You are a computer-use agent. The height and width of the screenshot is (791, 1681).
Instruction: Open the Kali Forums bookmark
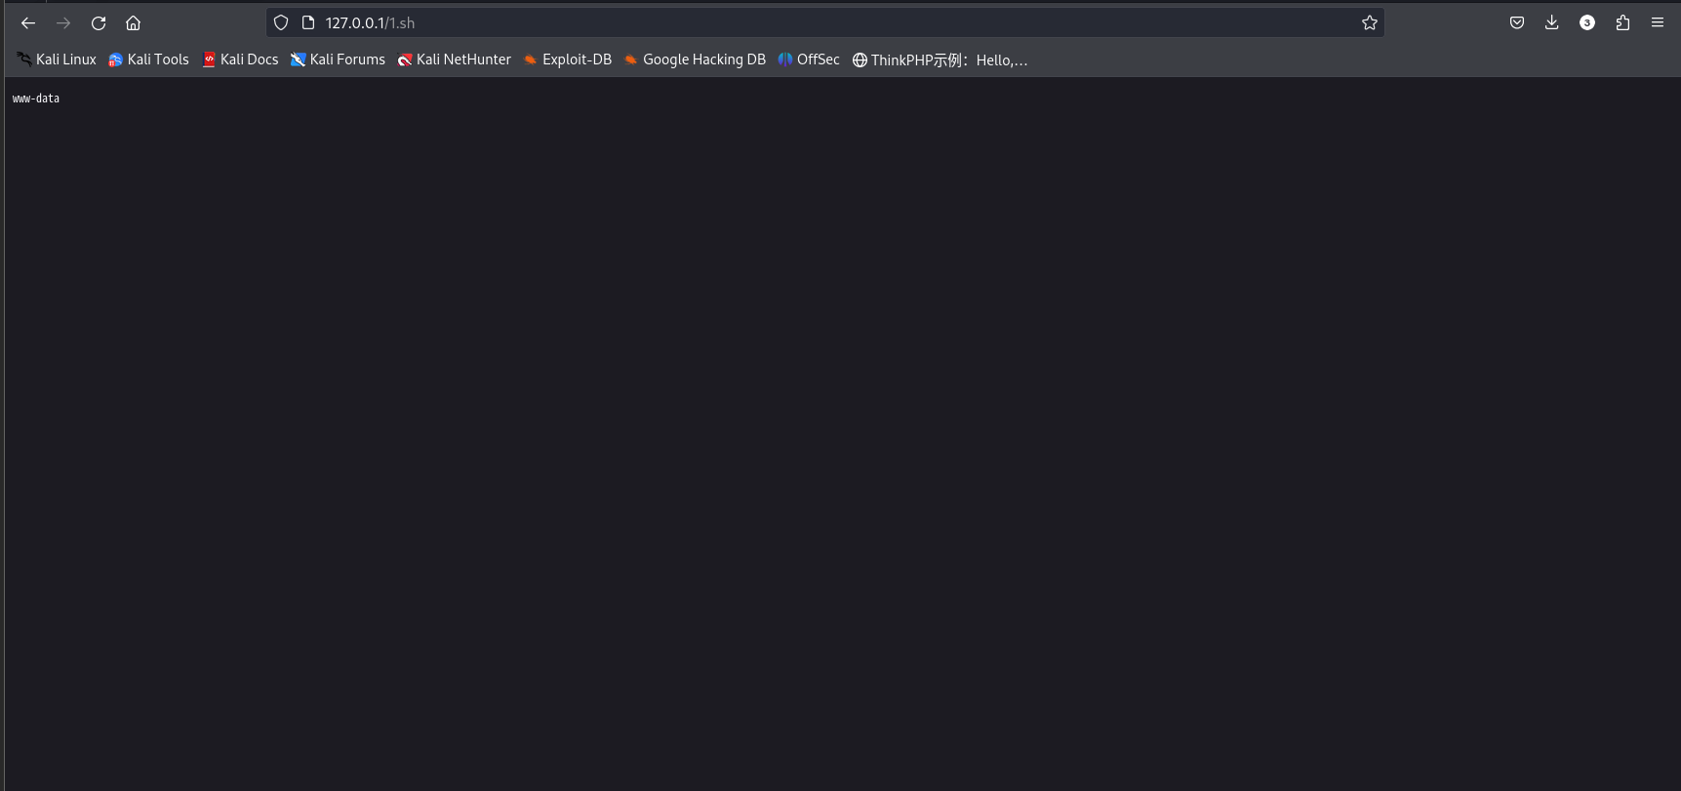(338, 59)
